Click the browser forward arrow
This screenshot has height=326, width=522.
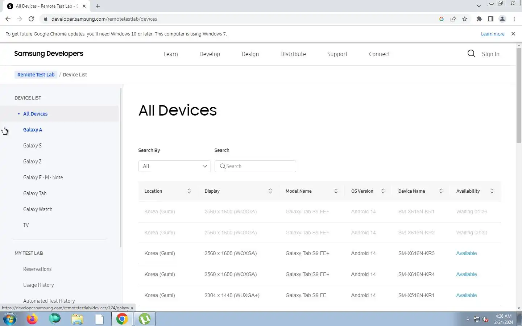(20, 19)
